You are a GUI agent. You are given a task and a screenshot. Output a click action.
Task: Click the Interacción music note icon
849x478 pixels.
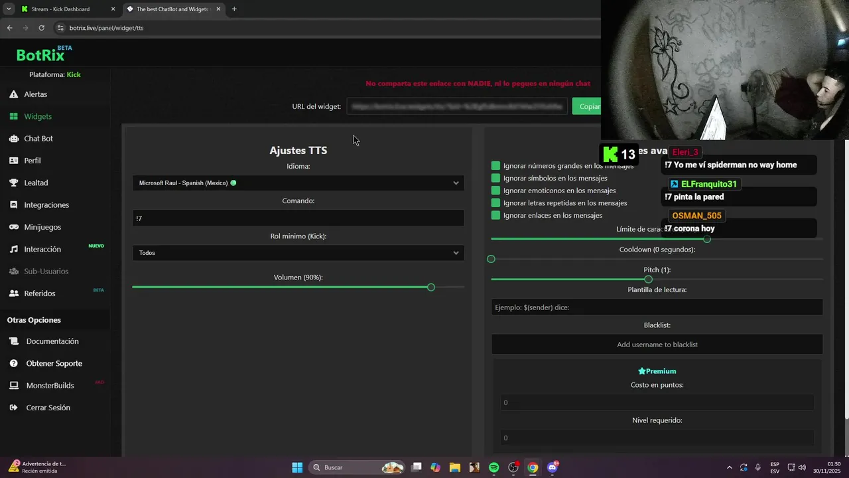(13, 249)
